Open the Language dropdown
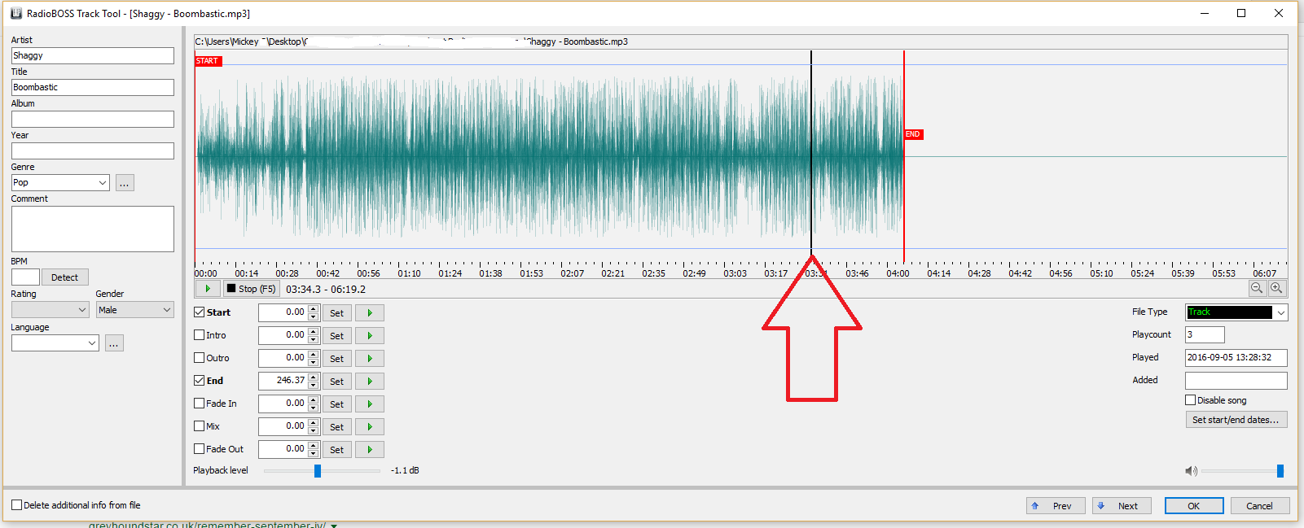Image resolution: width=1304 pixels, height=528 pixels. pos(55,343)
